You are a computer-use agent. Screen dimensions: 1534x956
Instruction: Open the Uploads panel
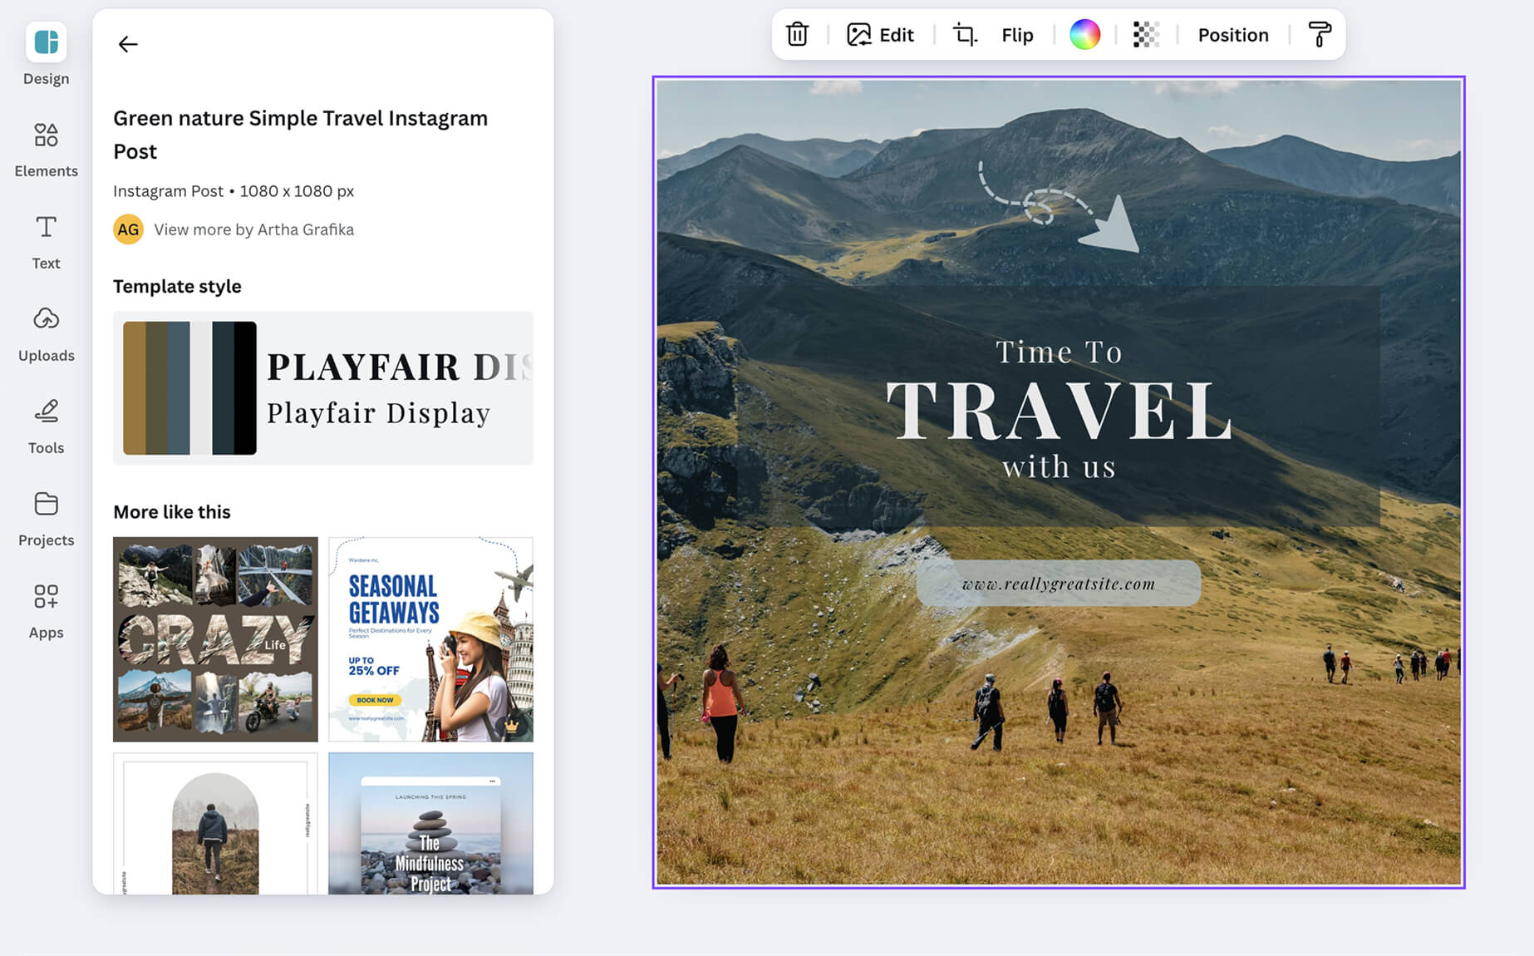(x=46, y=334)
